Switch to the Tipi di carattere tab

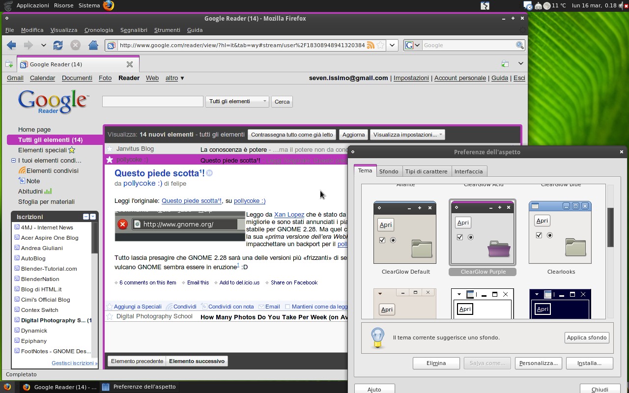click(426, 171)
